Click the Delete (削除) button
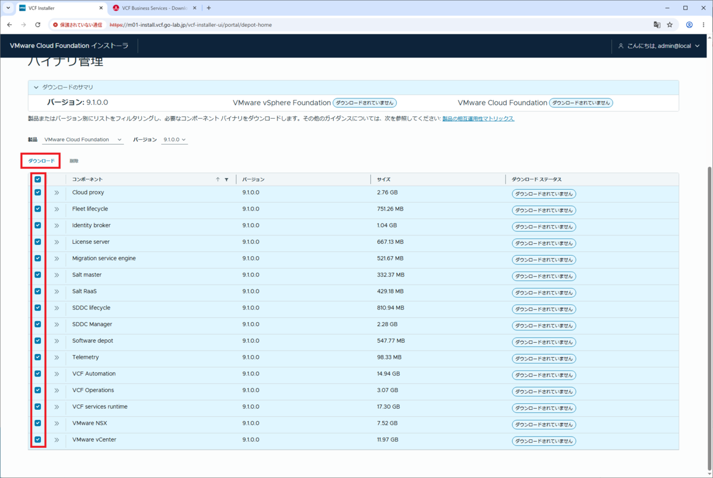The height and width of the screenshot is (478, 713). pyautogui.click(x=74, y=161)
